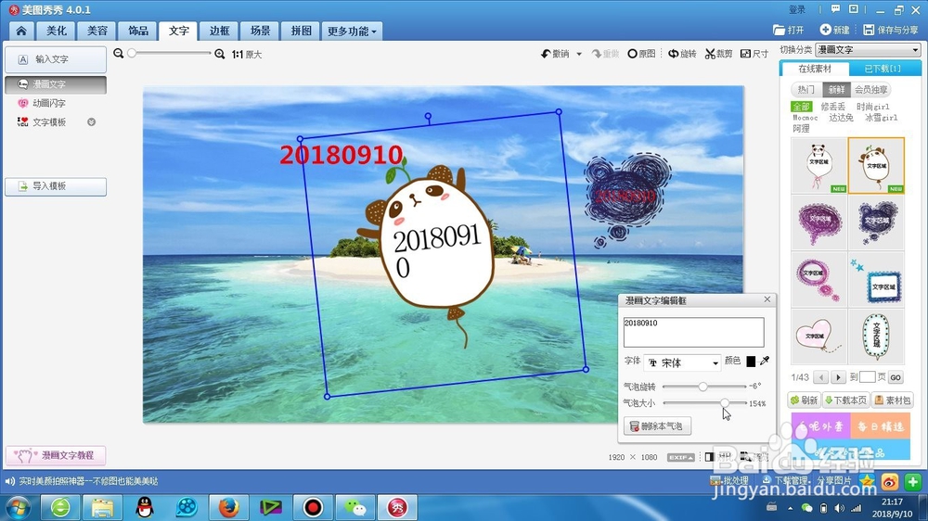Click the 素材包 material pack button

[x=893, y=400]
